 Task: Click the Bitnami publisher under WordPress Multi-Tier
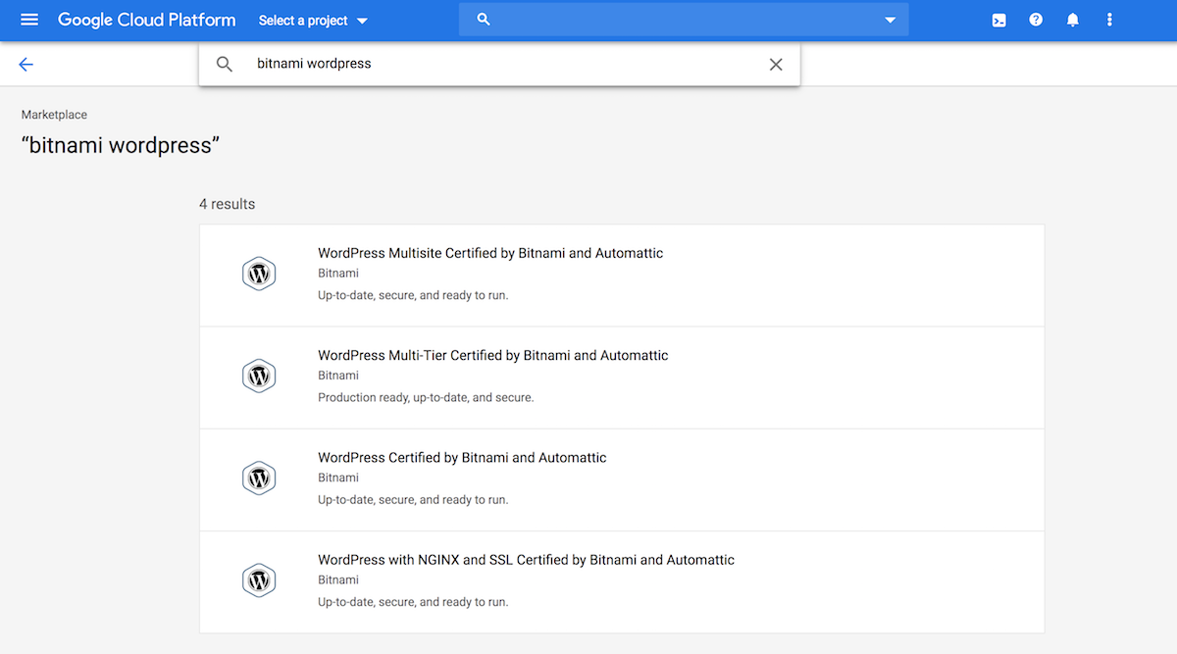coord(338,376)
